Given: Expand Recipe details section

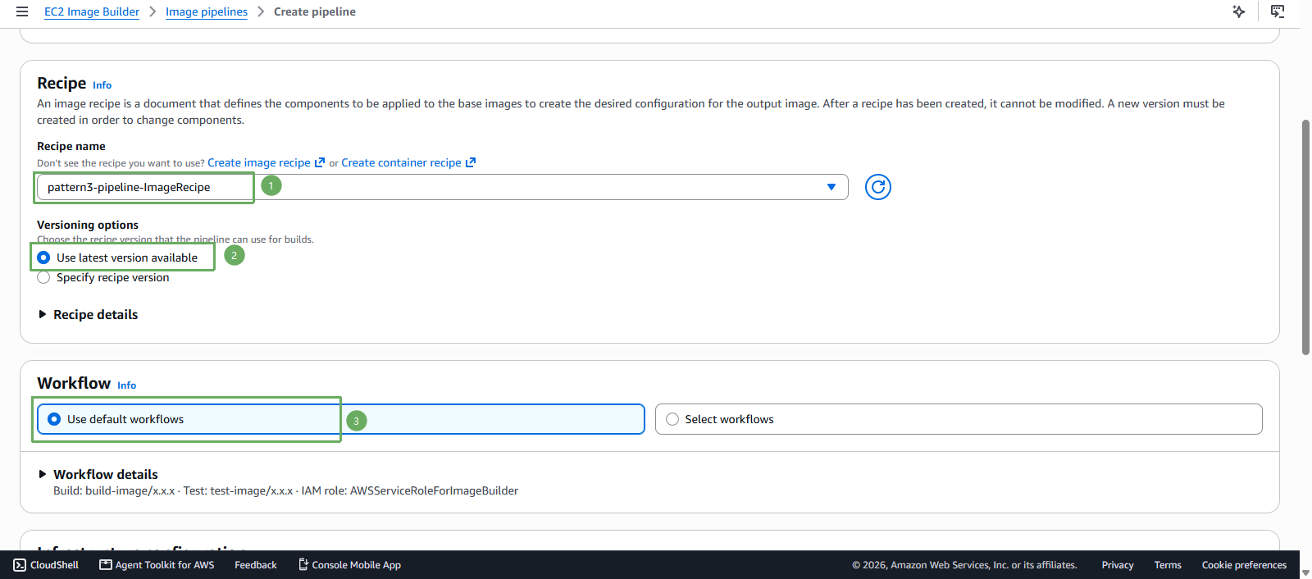Looking at the screenshot, I should (x=88, y=315).
